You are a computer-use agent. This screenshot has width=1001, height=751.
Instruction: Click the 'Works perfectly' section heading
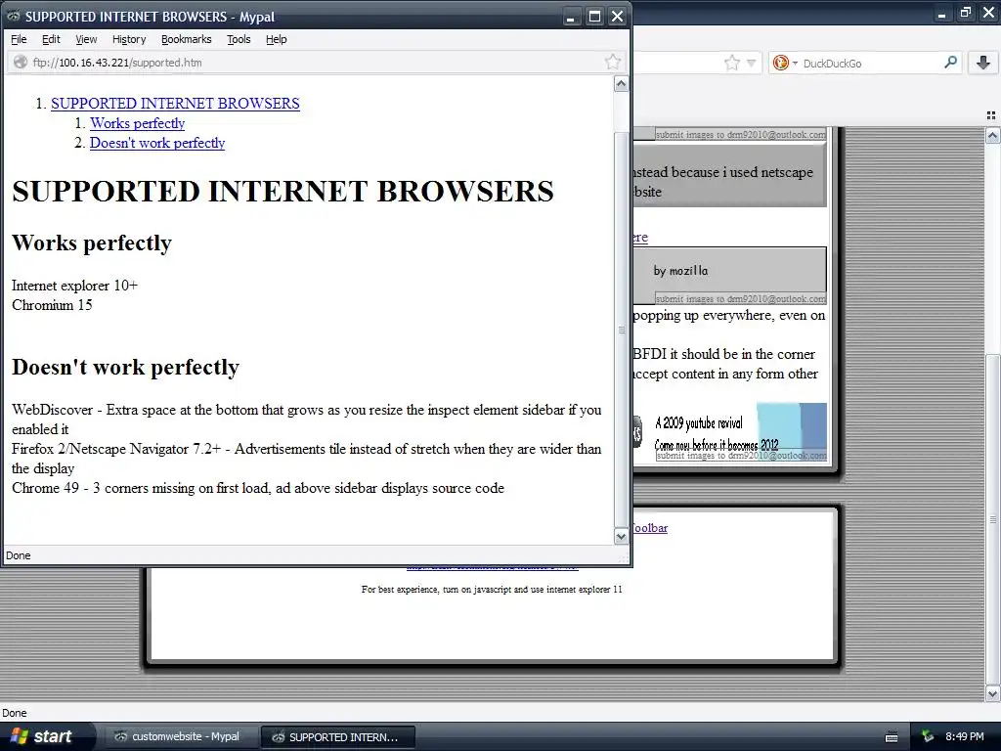92,243
